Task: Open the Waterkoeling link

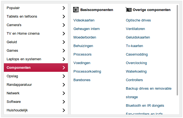Action: [136, 72]
